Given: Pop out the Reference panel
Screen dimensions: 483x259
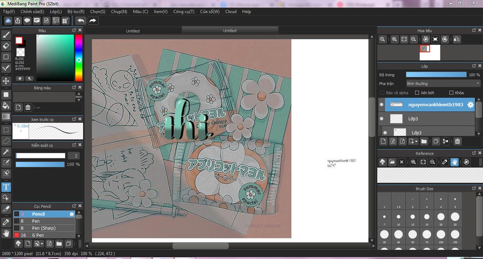Looking at the screenshot, I should [x=474, y=153].
